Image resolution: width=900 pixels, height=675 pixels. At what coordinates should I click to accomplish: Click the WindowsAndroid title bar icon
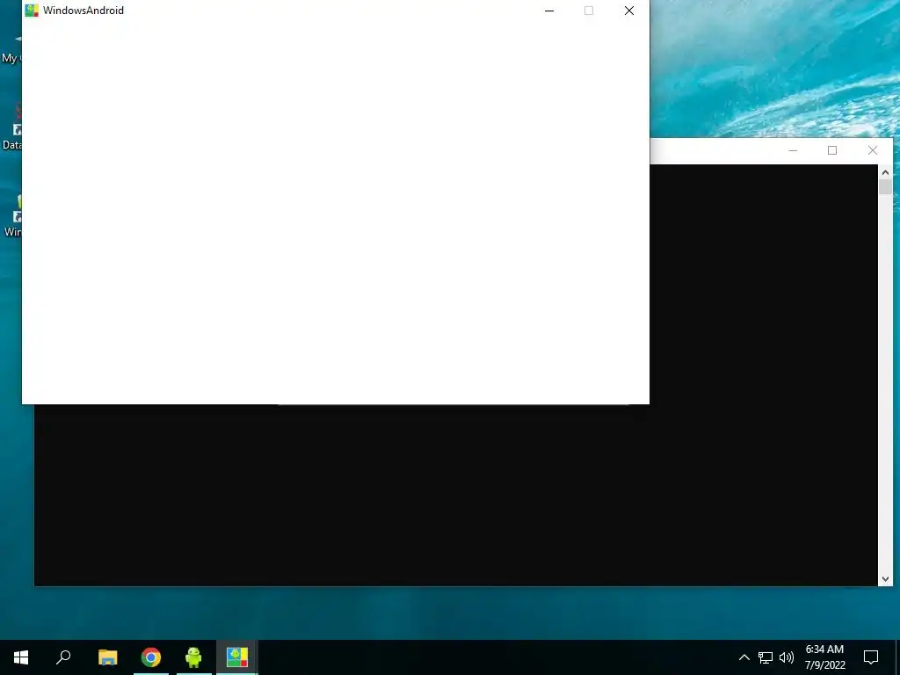point(32,11)
